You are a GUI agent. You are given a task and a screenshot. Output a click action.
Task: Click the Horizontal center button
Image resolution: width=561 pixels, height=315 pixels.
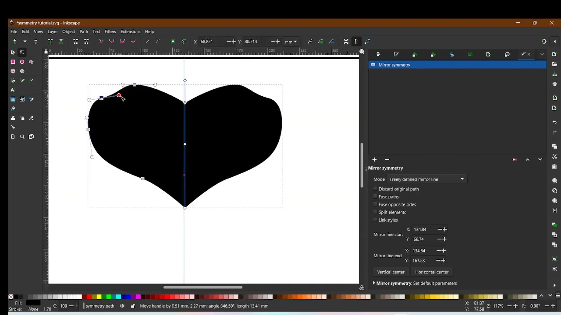[x=432, y=272]
